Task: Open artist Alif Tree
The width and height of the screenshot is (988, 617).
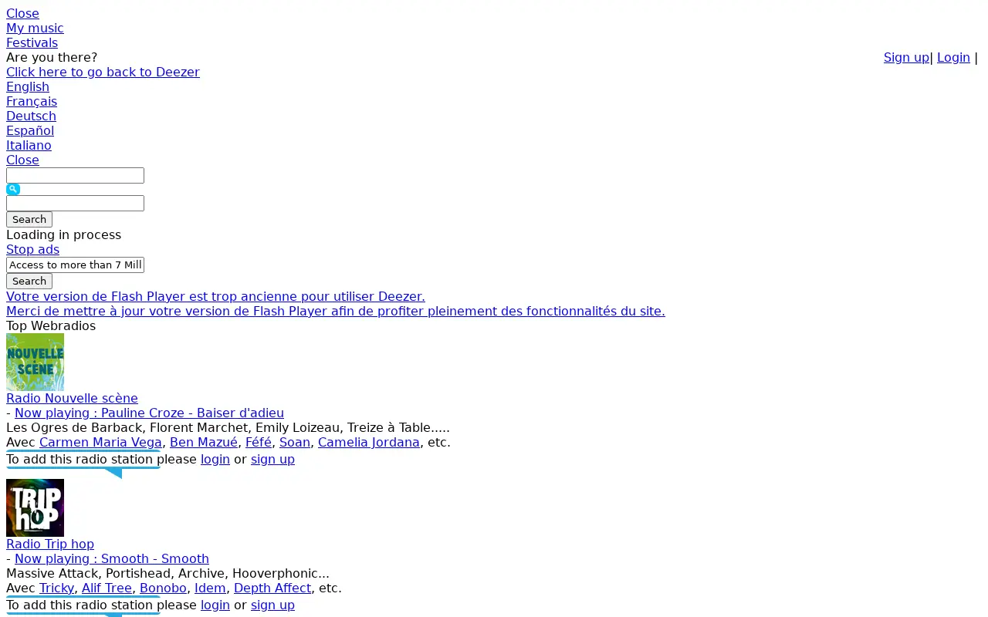Action: tap(107, 588)
